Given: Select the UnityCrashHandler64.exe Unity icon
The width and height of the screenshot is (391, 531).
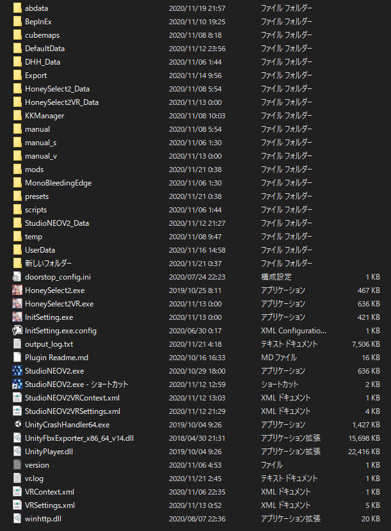Looking at the screenshot, I should point(17,425).
